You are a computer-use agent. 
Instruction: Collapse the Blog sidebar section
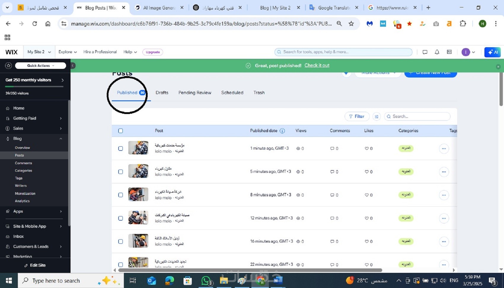click(34, 139)
